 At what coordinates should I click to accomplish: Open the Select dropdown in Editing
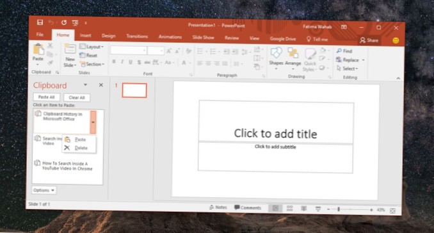coord(348,68)
